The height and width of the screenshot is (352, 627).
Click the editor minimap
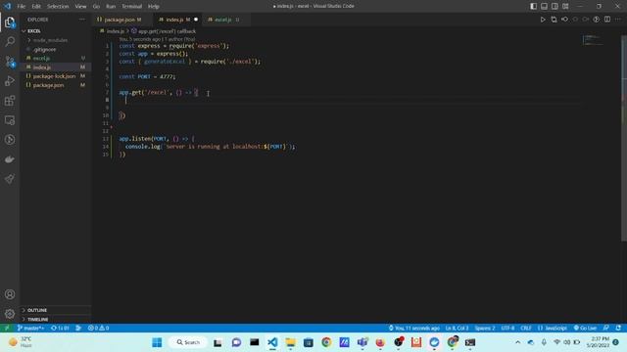(593, 40)
